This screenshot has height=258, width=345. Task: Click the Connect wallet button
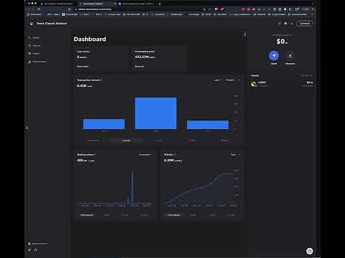tap(305, 24)
